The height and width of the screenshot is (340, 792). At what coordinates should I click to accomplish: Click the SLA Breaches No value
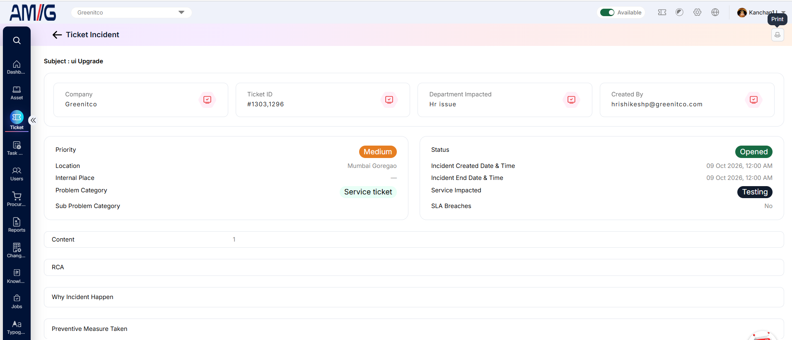tap(768, 206)
